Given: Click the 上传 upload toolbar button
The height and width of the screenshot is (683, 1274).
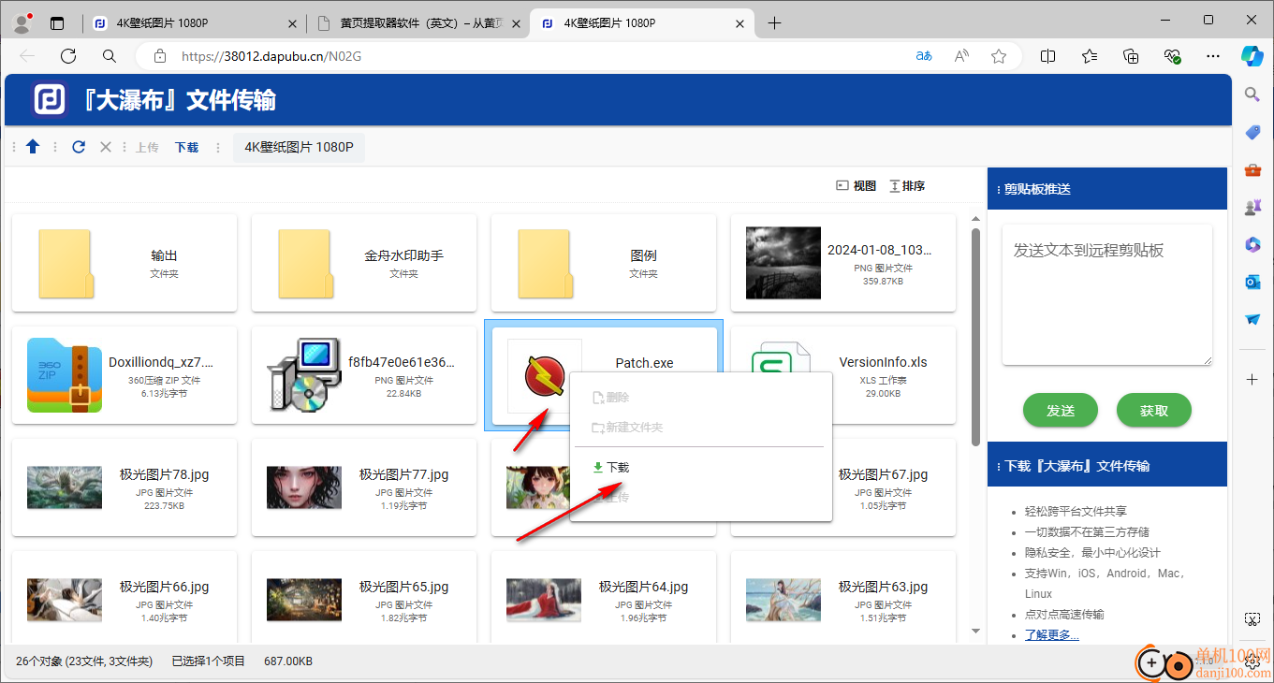Looking at the screenshot, I should 147,148.
